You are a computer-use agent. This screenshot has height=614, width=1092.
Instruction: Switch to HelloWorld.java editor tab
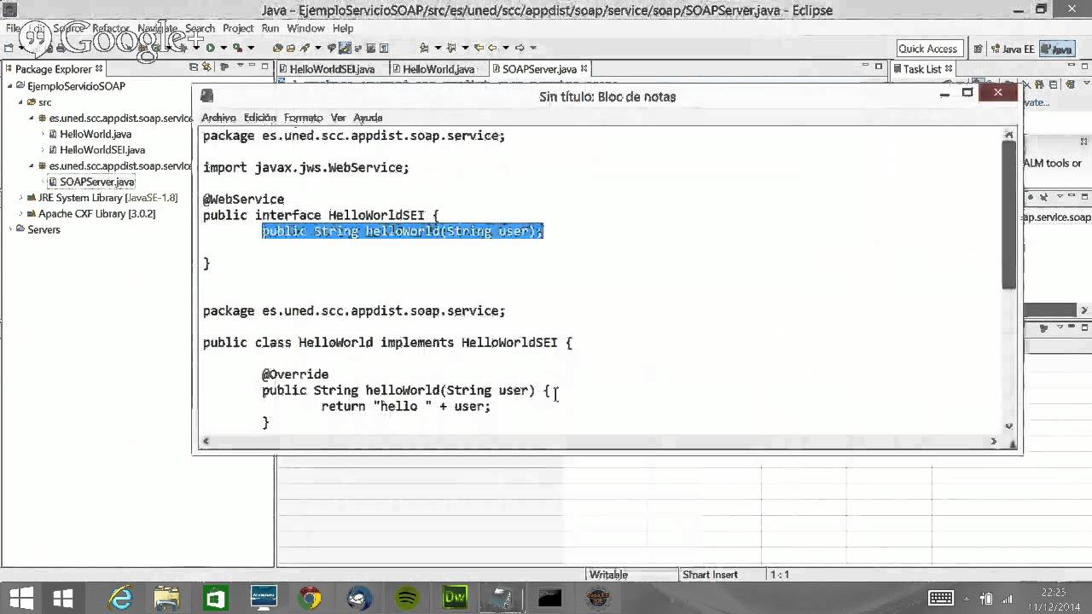[438, 69]
